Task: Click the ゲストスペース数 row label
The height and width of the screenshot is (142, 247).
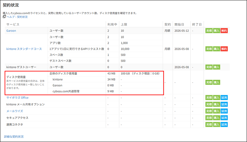Action: coord(60,61)
